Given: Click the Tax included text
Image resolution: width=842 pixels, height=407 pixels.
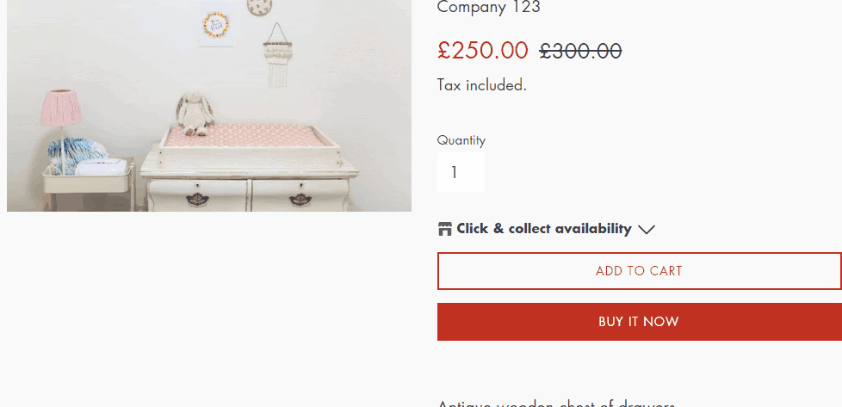Looking at the screenshot, I should pos(481,85).
